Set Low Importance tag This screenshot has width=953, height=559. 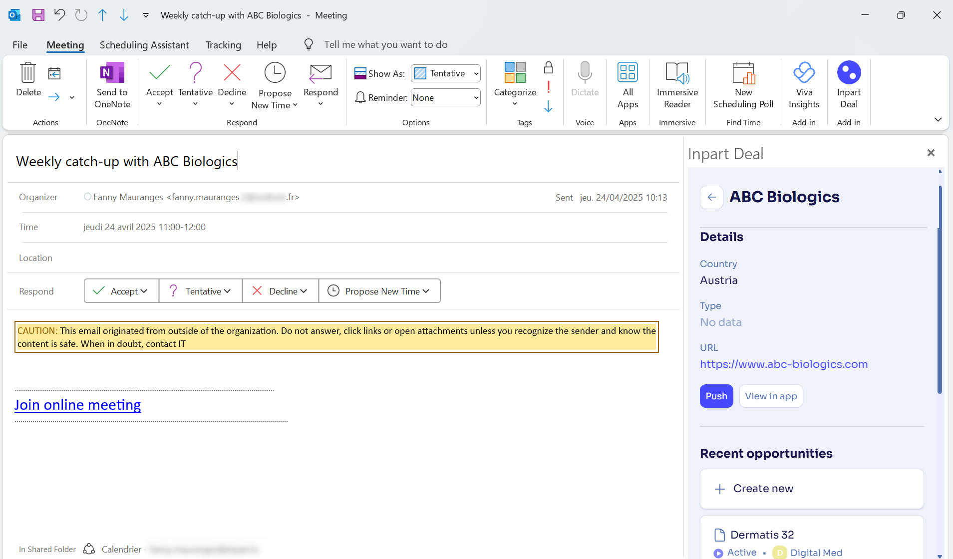pos(548,106)
